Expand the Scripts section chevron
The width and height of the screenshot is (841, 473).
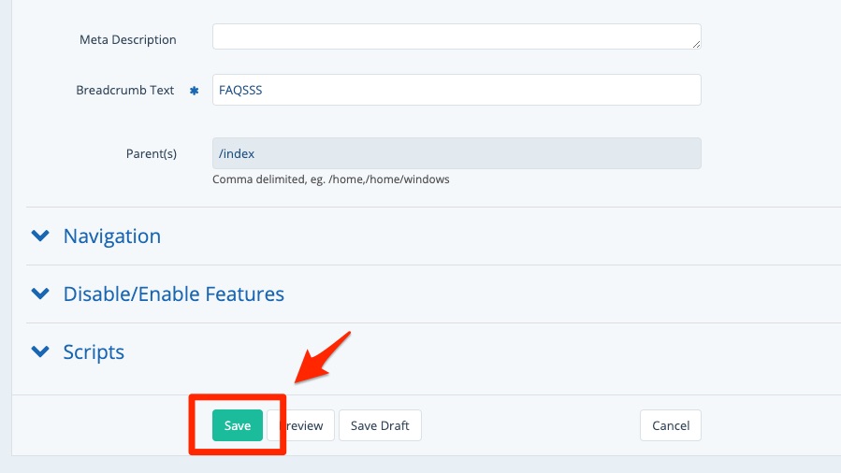pyautogui.click(x=40, y=352)
